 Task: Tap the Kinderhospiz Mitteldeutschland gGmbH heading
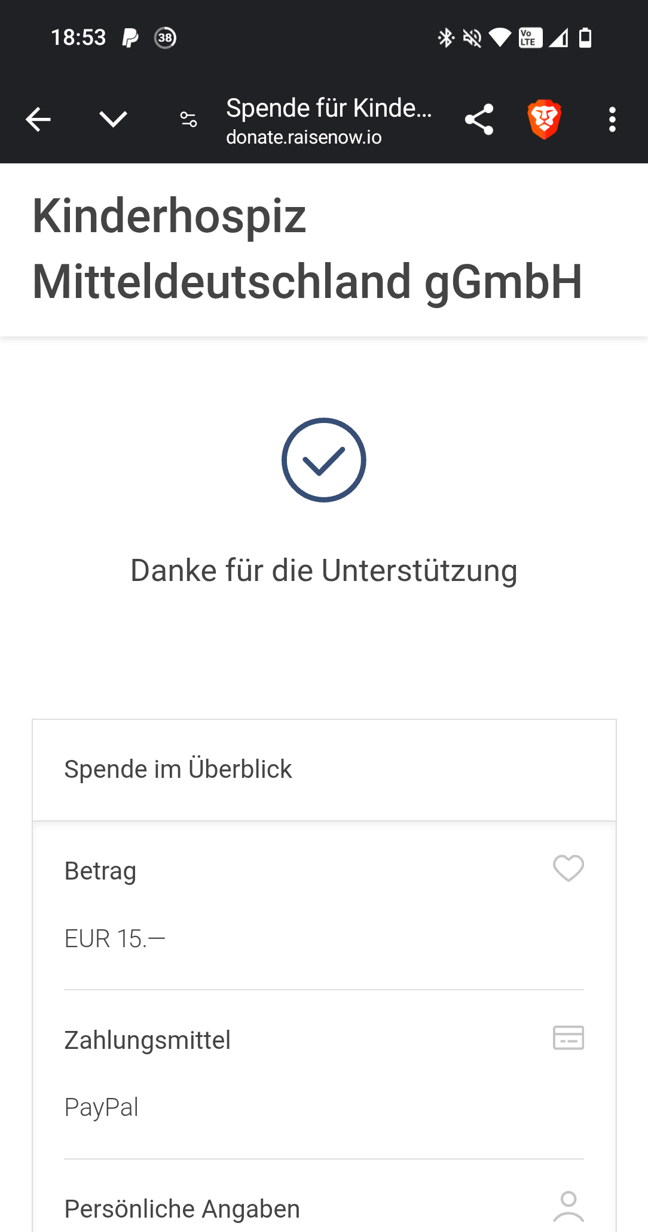click(x=307, y=249)
